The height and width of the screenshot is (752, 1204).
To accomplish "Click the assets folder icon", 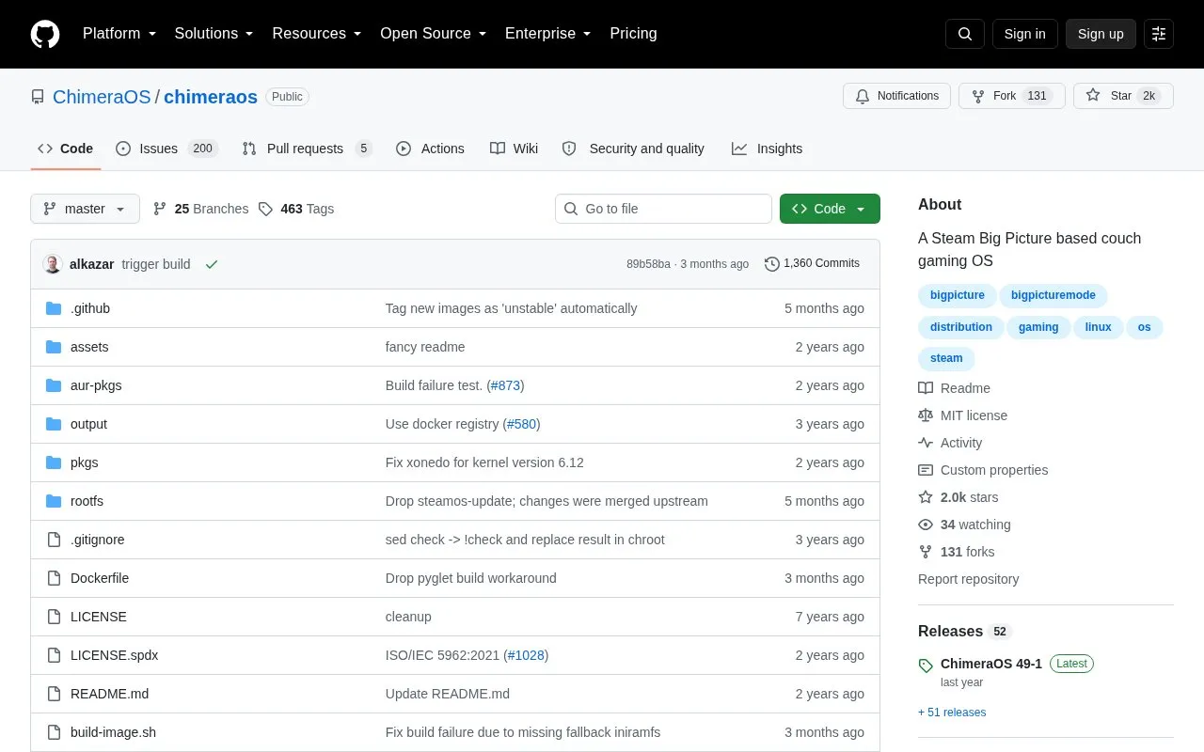I will [54, 347].
